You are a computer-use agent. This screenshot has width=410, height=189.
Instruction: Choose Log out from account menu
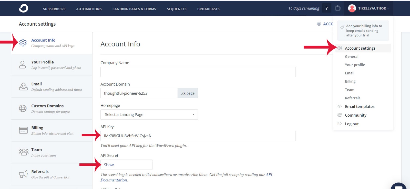[352, 124]
